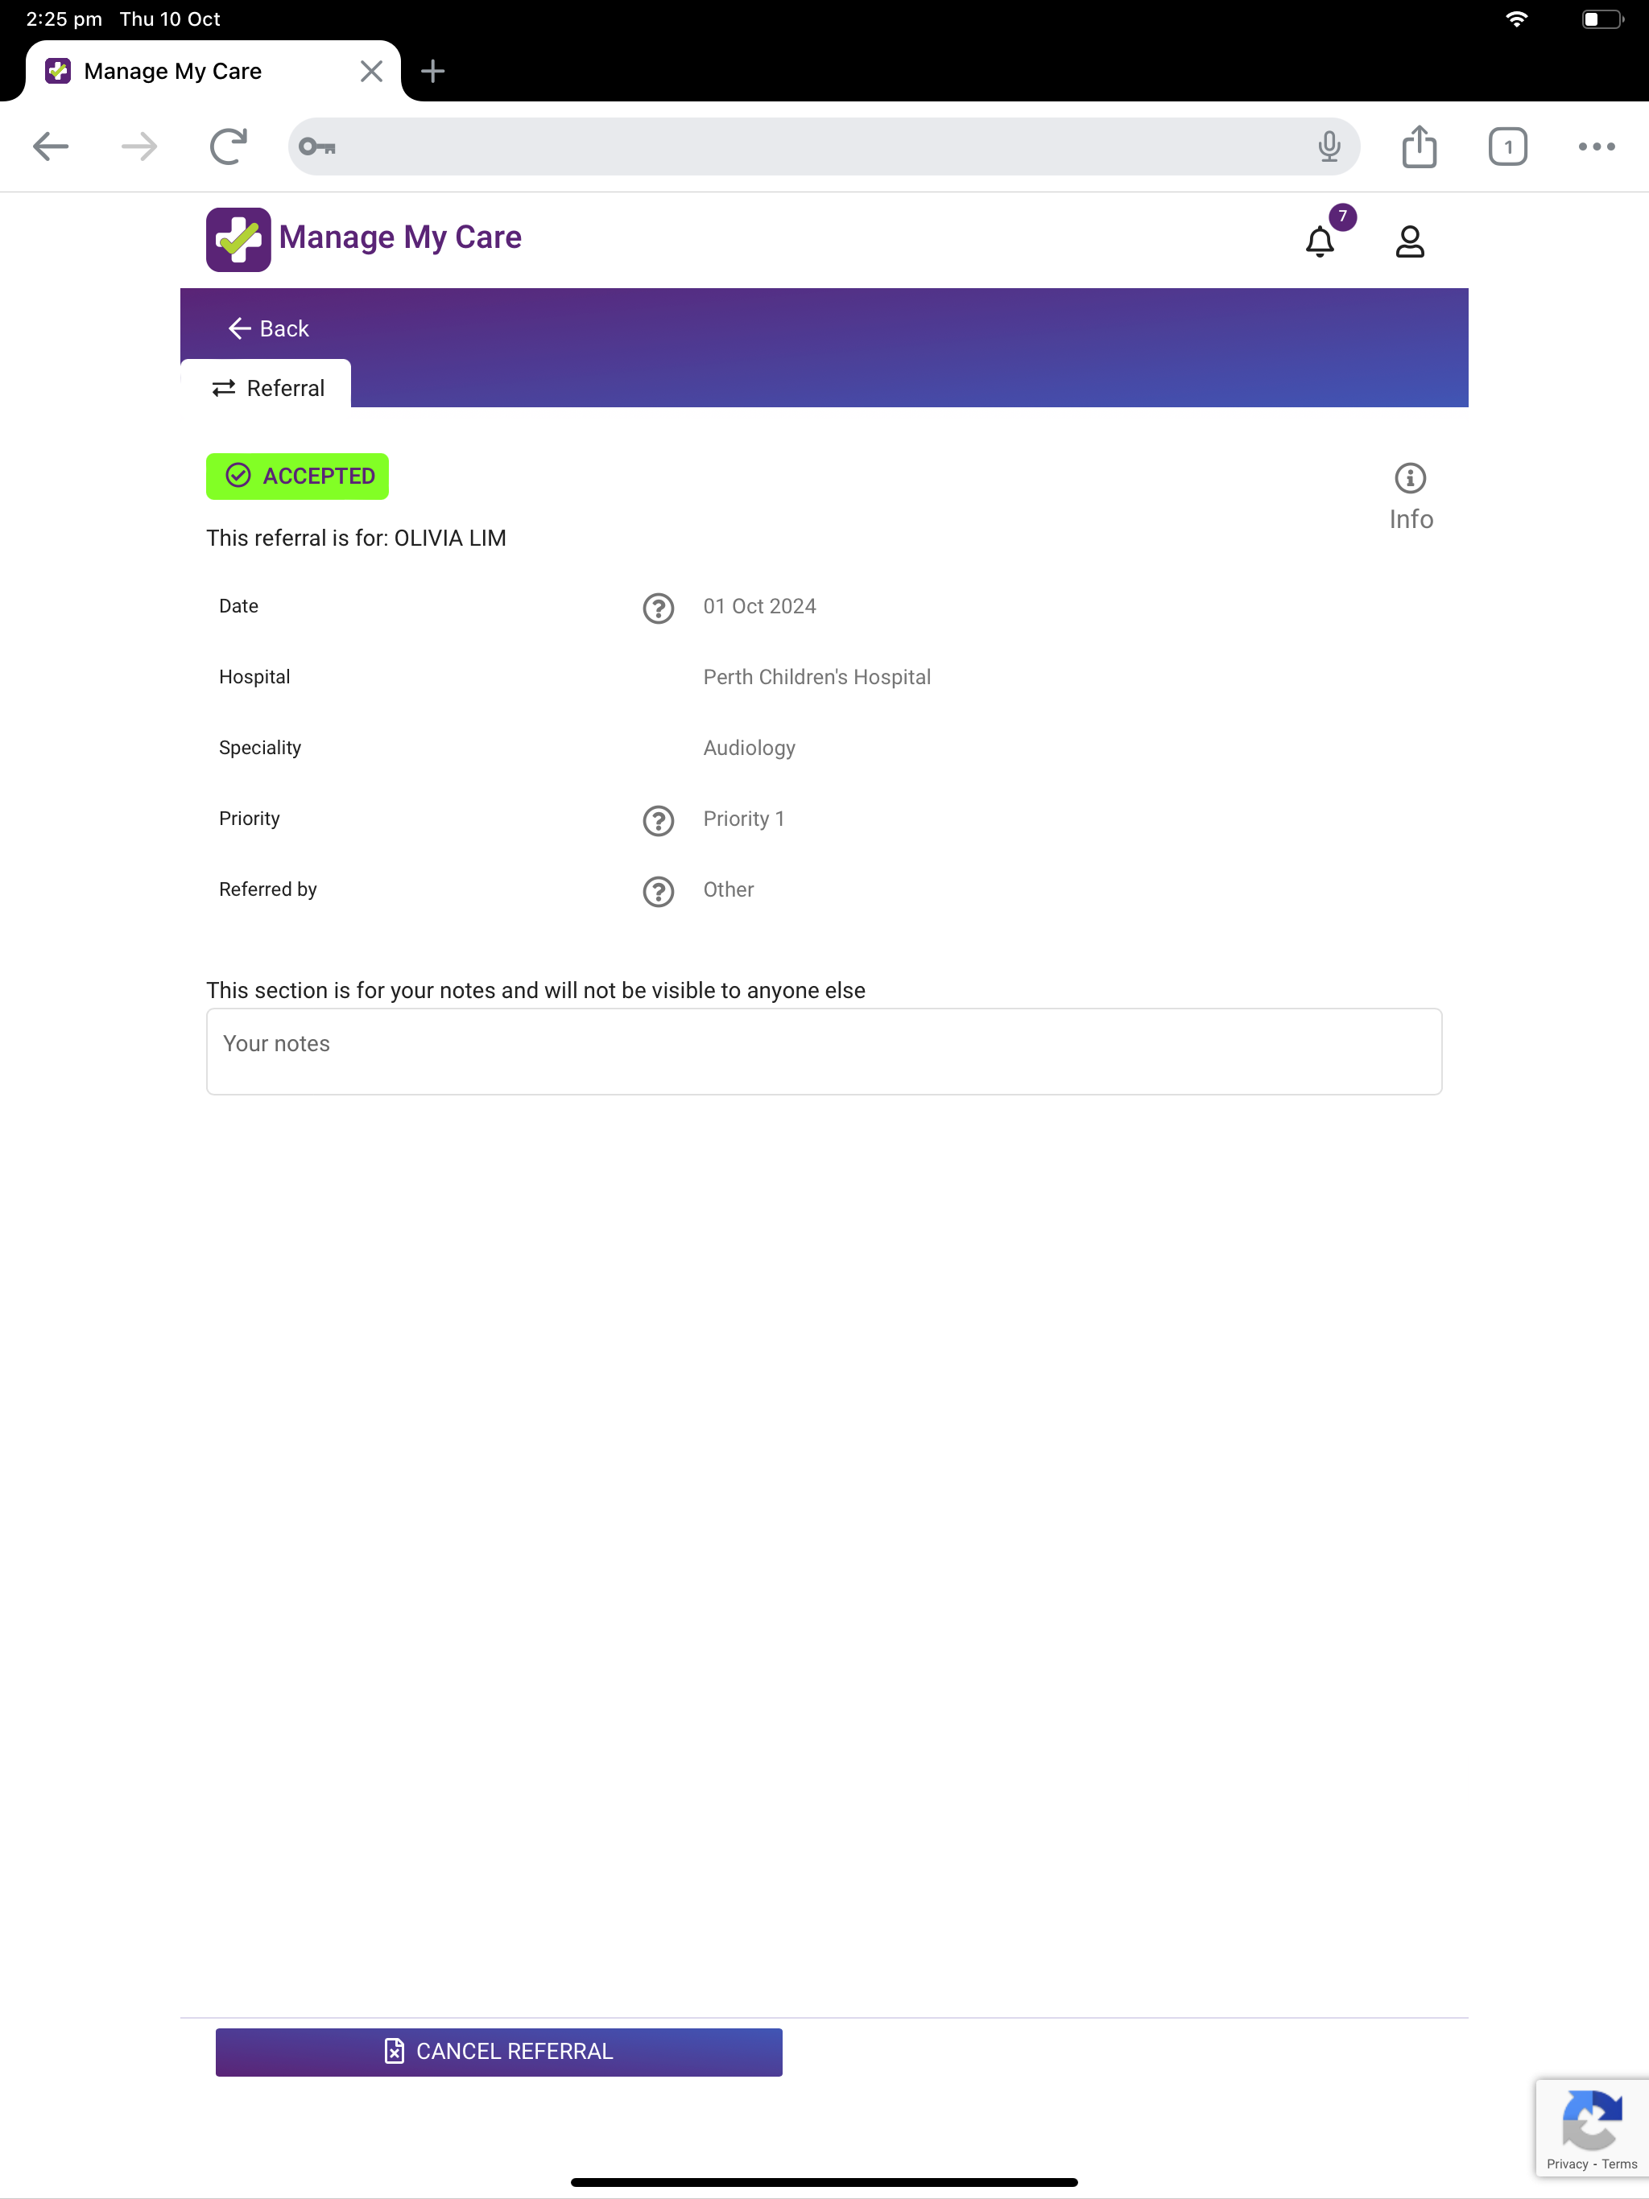Go back with browser back arrow
This screenshot has height=2199, width=1649.
pos(51,147)
